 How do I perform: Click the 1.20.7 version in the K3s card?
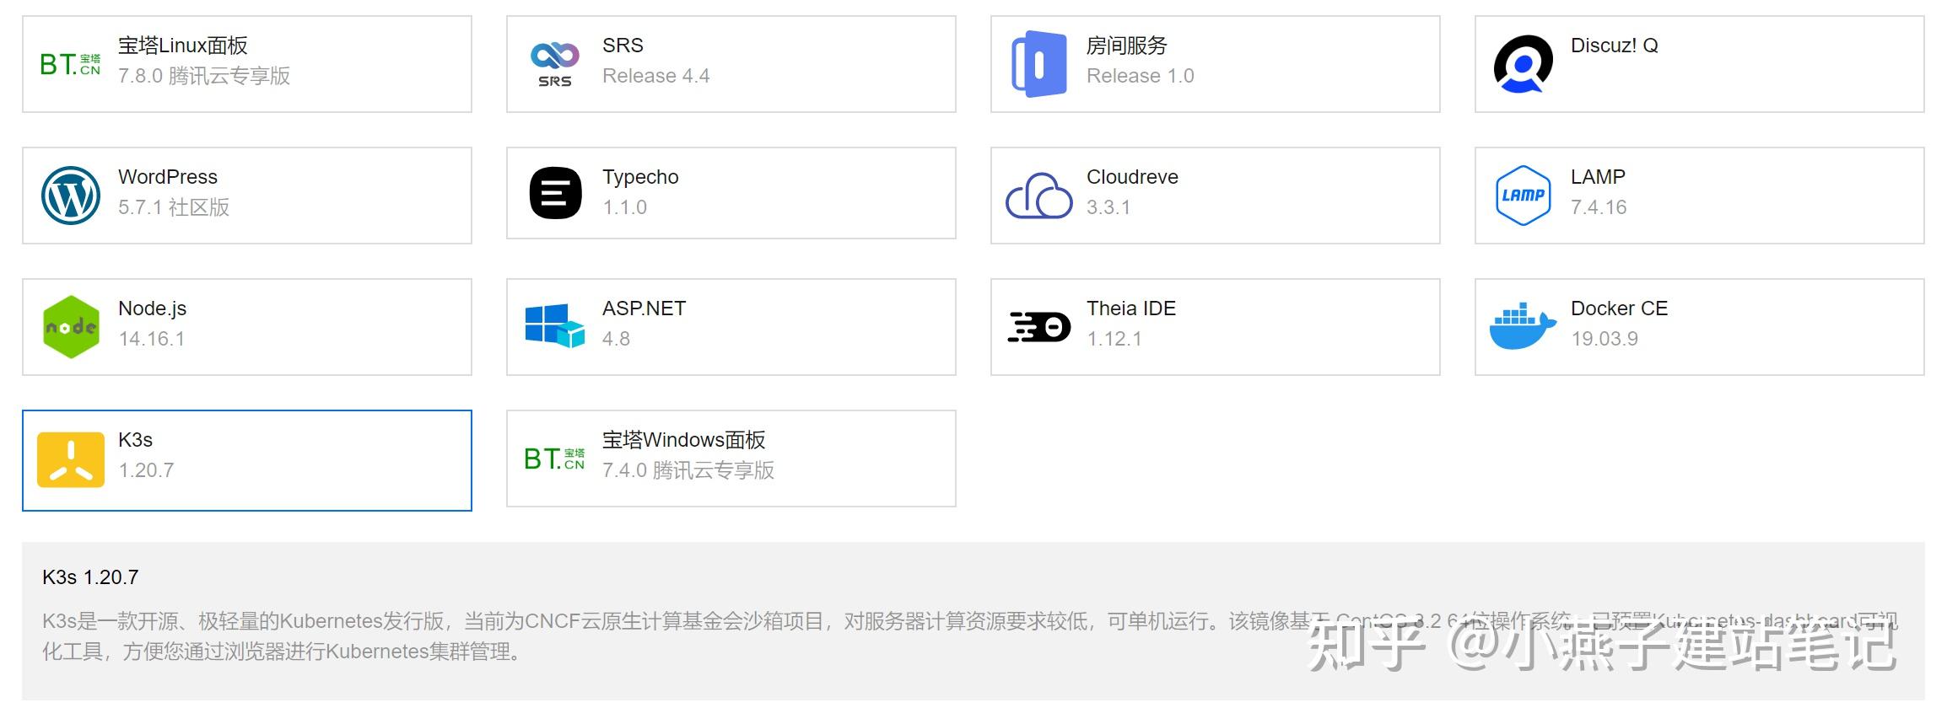147,470
